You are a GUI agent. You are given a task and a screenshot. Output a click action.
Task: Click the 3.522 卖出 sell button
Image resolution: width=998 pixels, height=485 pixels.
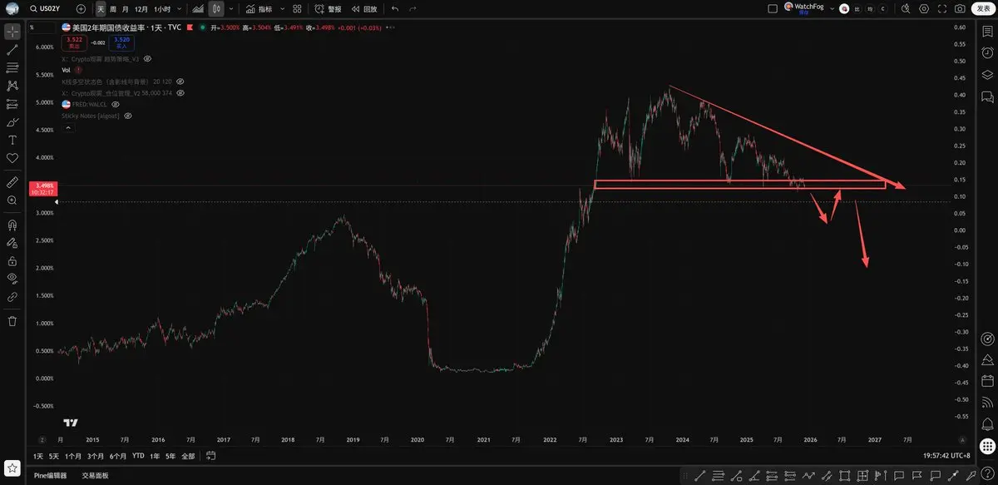pos(74,42)
